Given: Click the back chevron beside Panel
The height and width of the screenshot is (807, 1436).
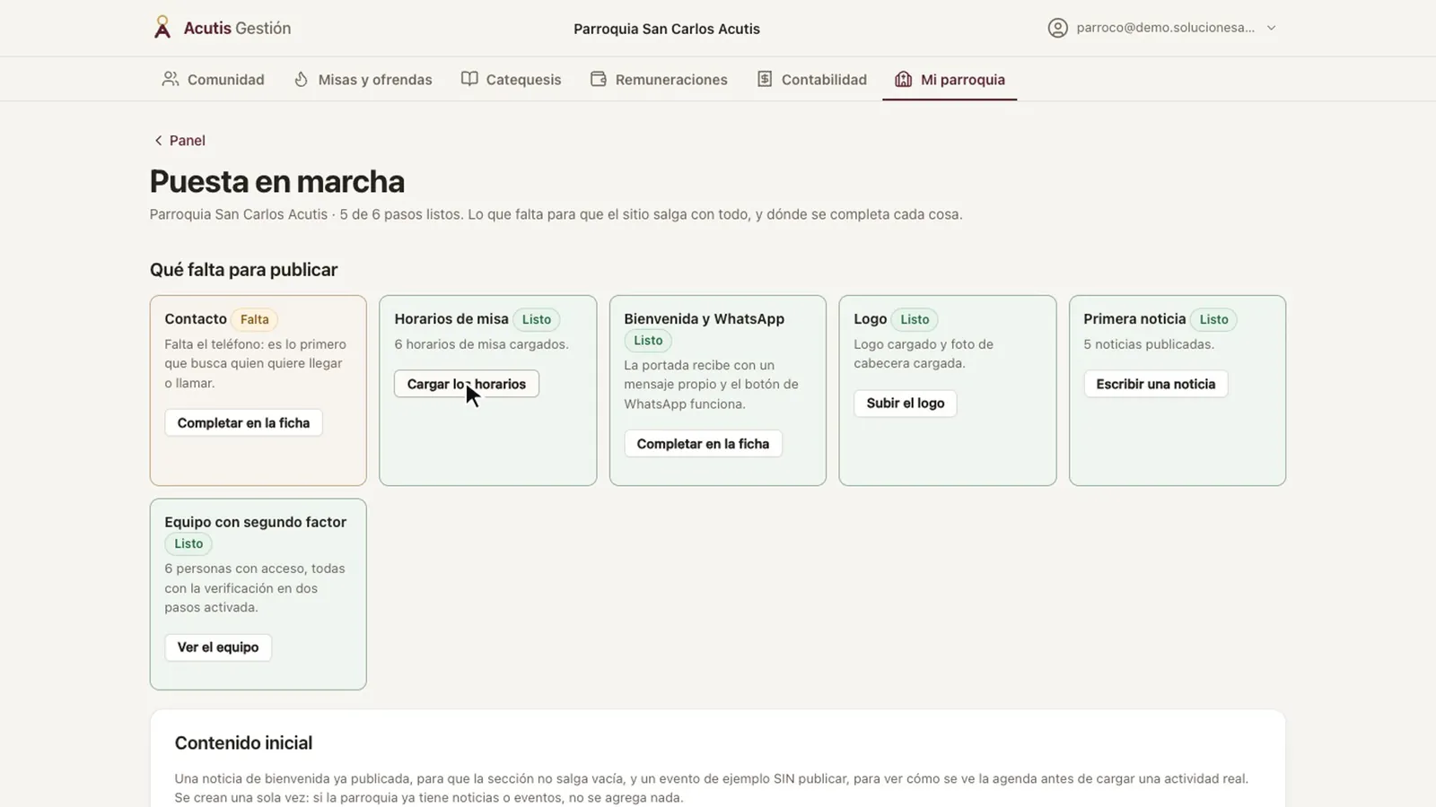Looking at the screenshot, I should (x=158, y=141).
